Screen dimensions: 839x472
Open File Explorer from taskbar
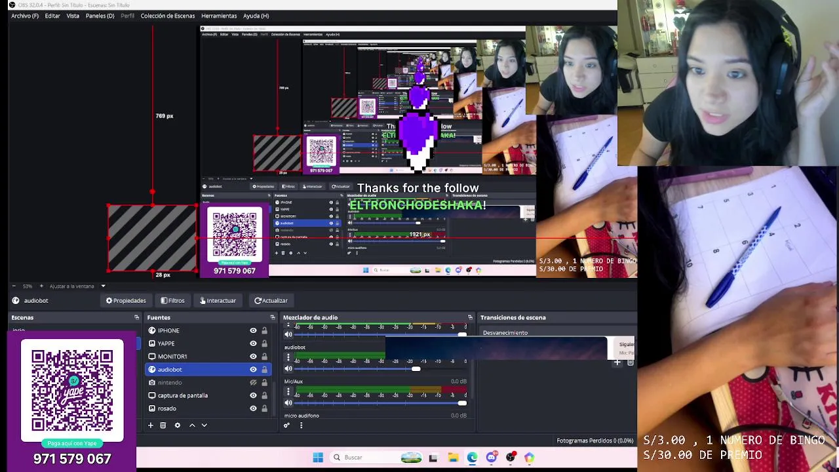453,458
